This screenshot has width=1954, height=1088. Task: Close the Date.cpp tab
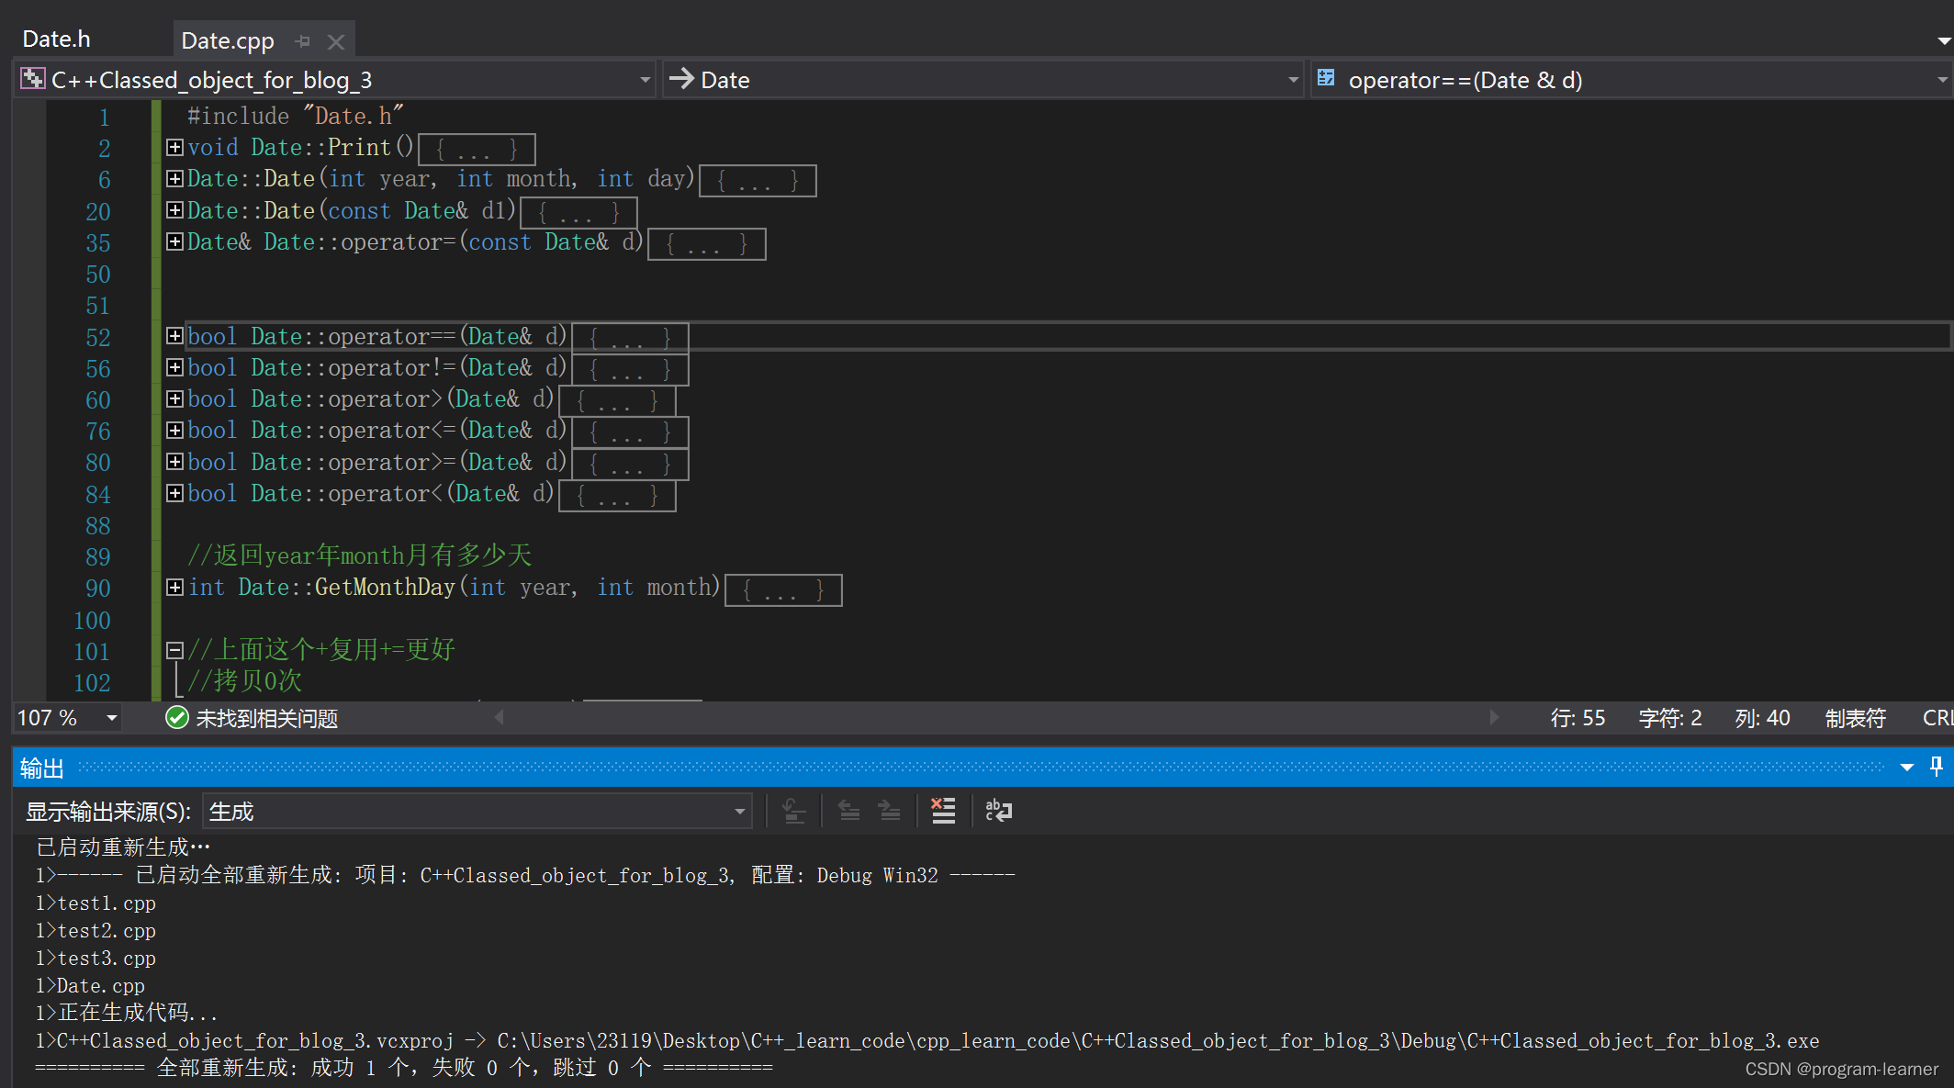[x=336, y=42]
